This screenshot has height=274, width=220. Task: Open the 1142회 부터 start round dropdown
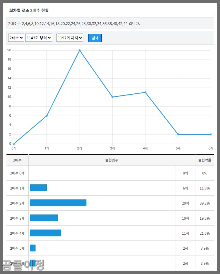(x=39, y=38)
